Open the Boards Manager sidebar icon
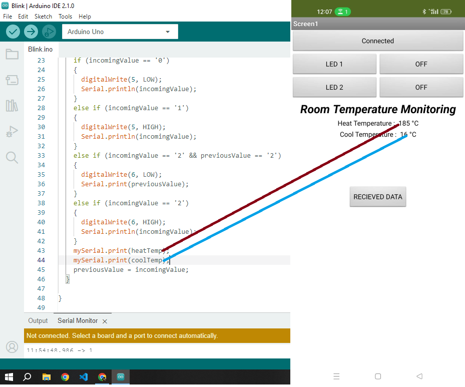 point(12,80)
